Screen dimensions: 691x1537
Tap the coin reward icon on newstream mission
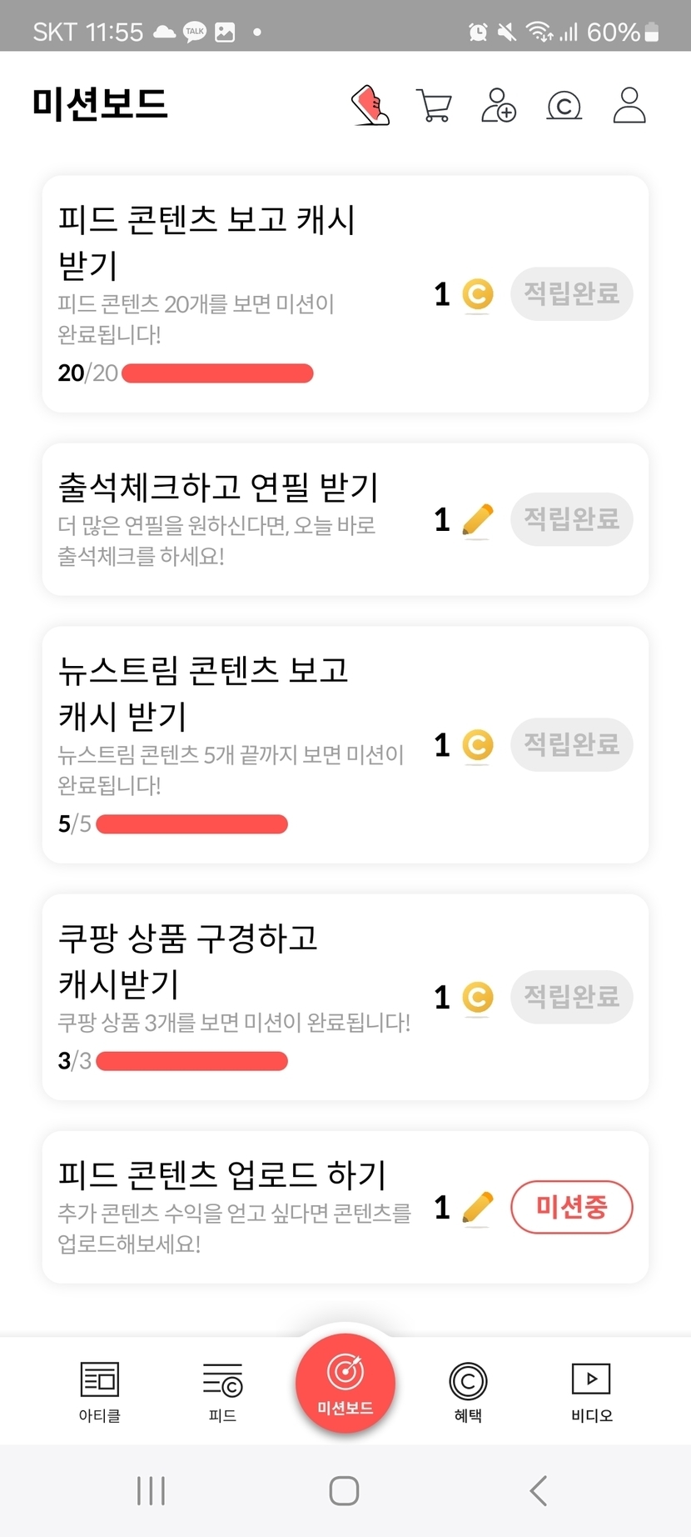pos(478,745)
